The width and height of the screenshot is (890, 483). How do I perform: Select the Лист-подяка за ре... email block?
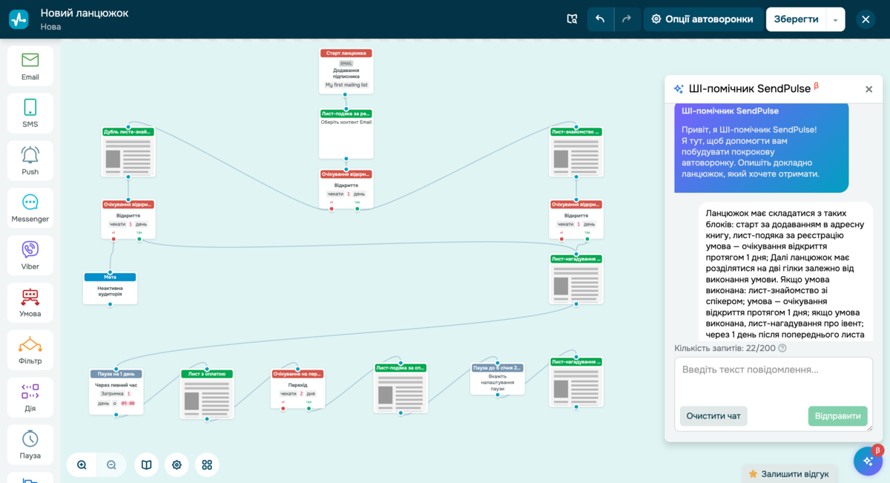click(346, 134)
